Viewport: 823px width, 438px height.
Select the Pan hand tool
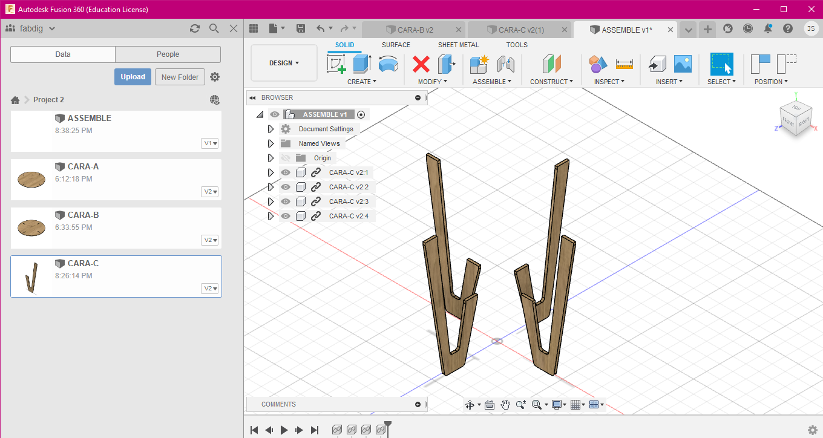(x=505, y=405)
